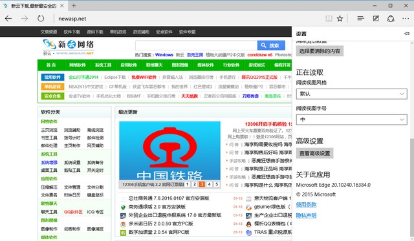Click the green 安卓合集 label
Viewport: 414px width, 241px height.
52,96
